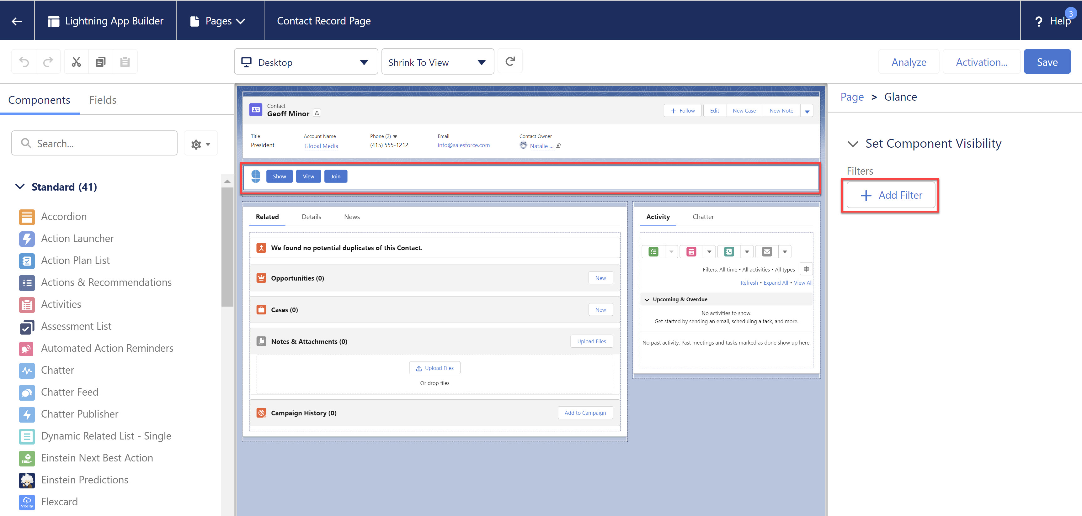Click the Pages navigation icon
Viewport: 1082px width, 516px height.
(x=195, y=20)
